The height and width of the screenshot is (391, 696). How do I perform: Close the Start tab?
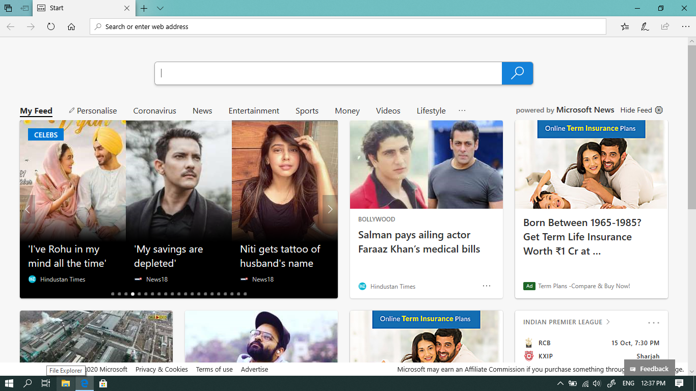click(x=127, y=8)
